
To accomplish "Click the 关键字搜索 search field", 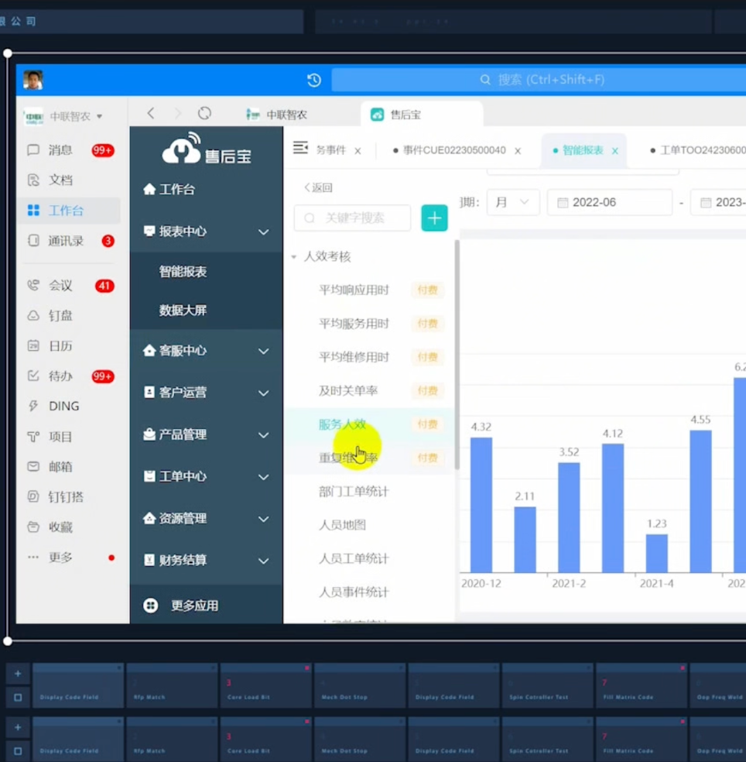I will pyautogui.click(x=353, y=218).
